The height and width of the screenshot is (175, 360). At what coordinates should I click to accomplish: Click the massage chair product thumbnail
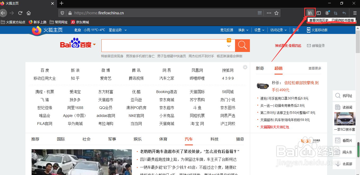[263, 86]
